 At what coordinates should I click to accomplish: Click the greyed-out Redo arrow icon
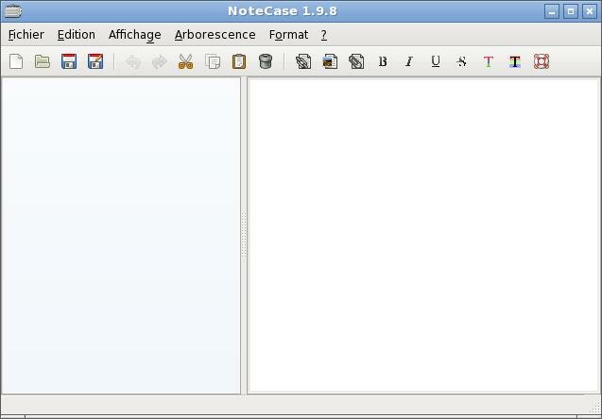160,61
